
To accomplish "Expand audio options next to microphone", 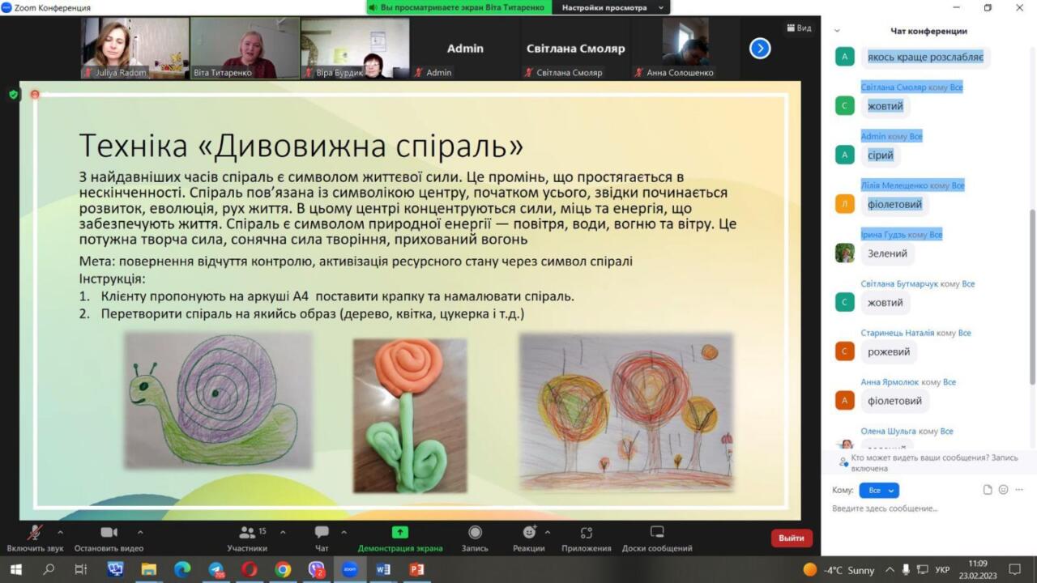I will coord(60,532).
